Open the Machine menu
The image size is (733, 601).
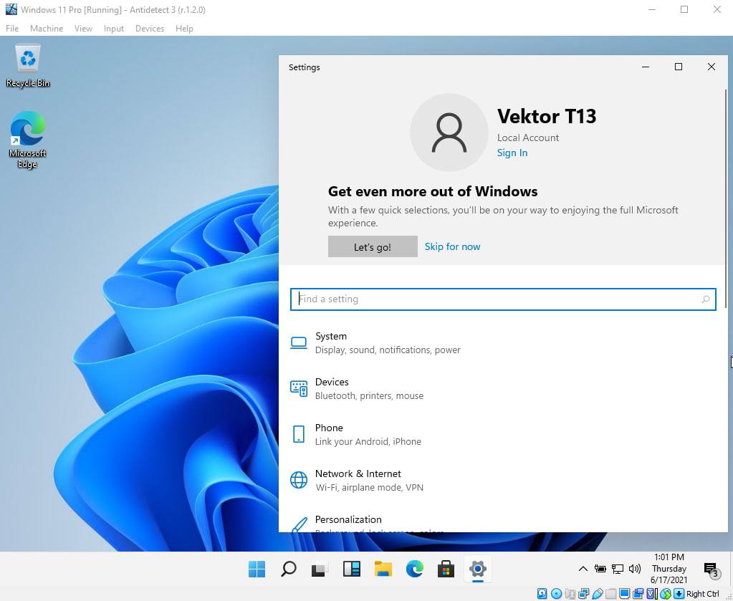pyautogui.click(x=47, y=29)
